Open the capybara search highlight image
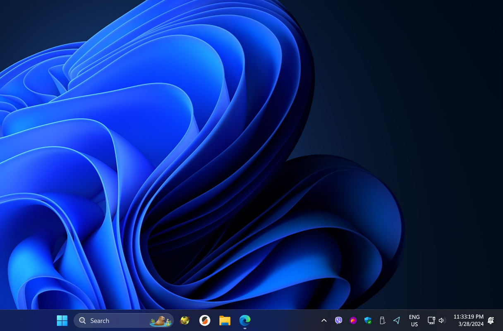503x331 pixels. click(161, 321)
